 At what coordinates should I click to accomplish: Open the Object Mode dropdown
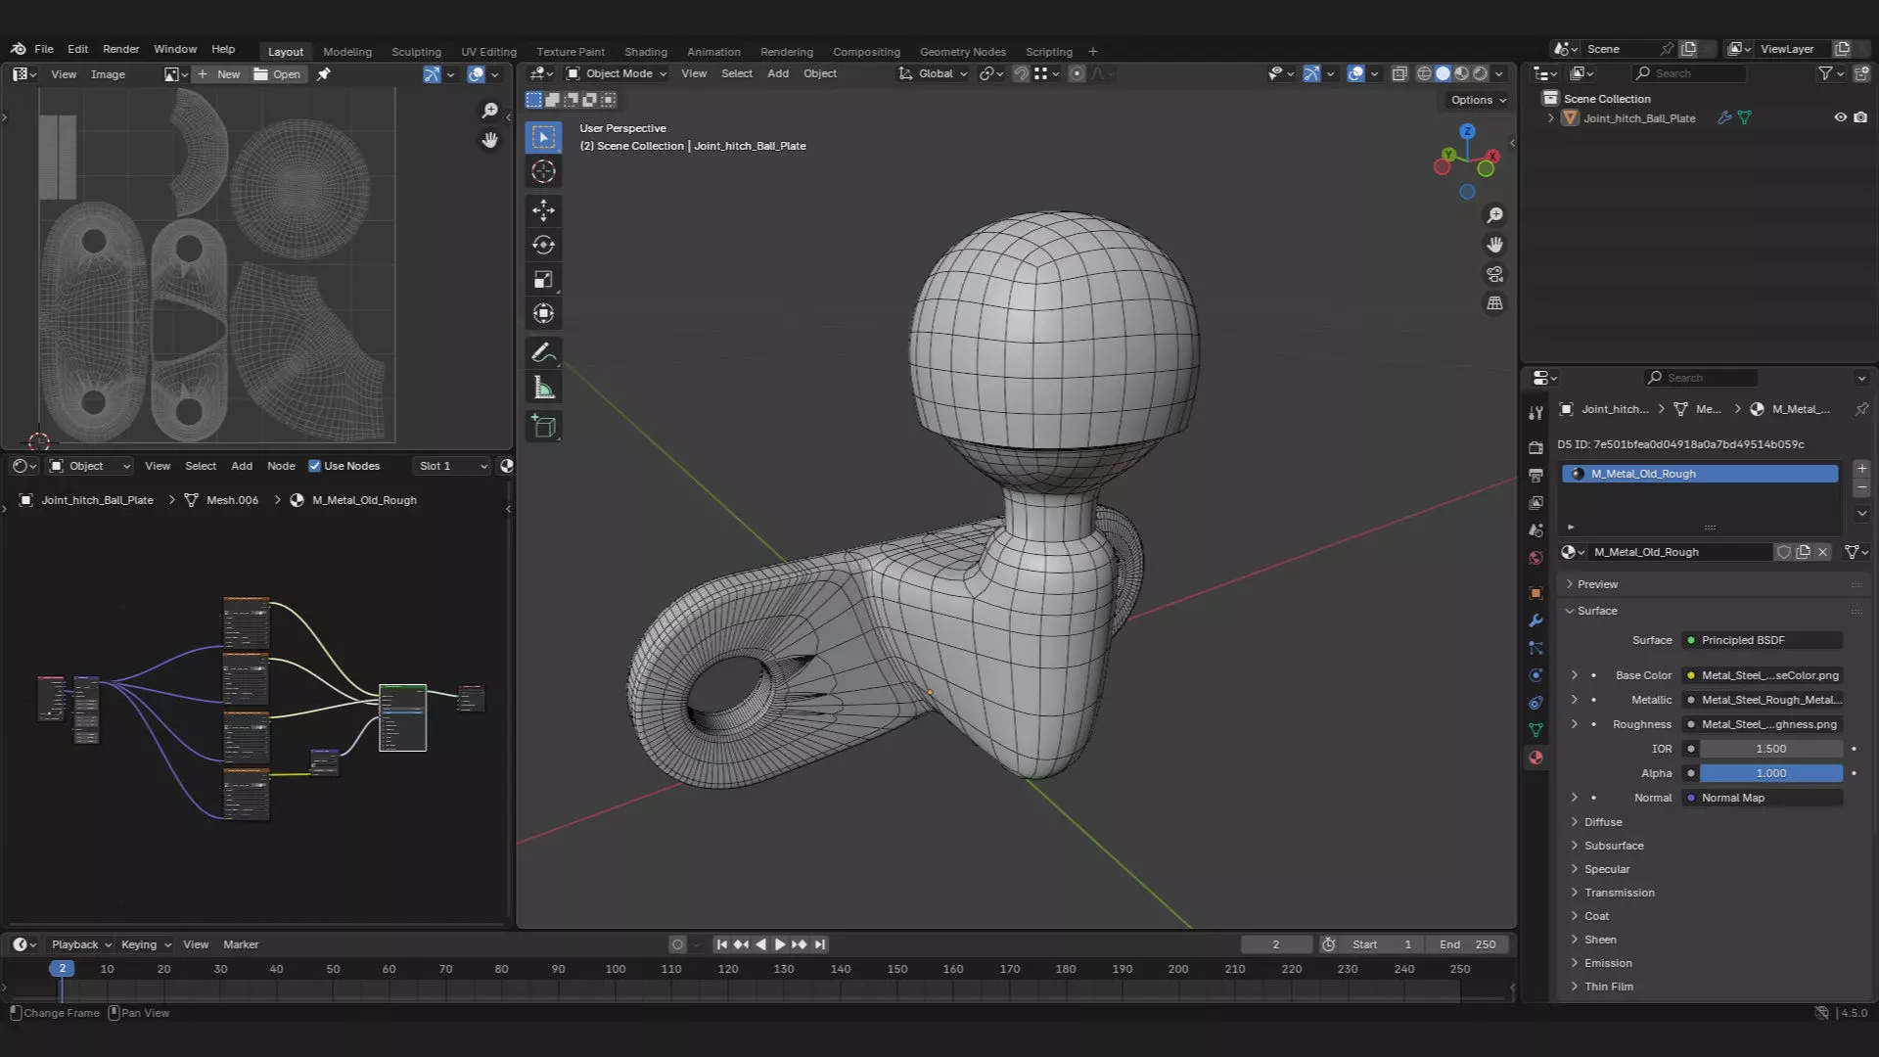(x=618, y=73)
